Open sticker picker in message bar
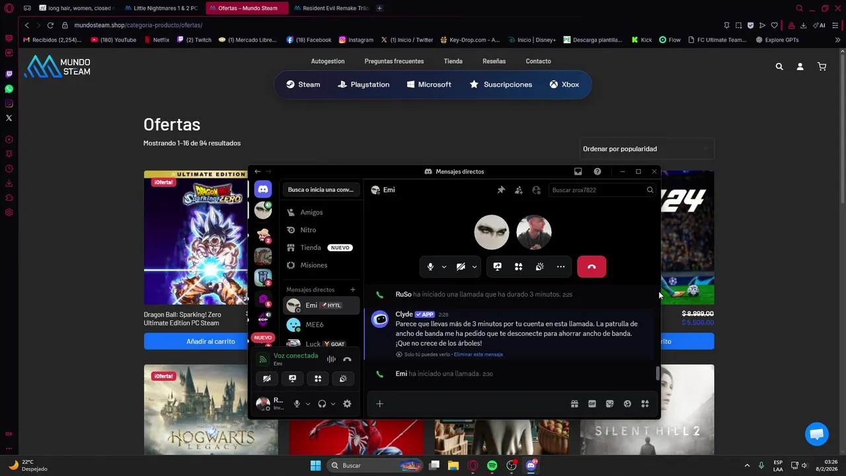The image size is (846, 476). point(609,404)
